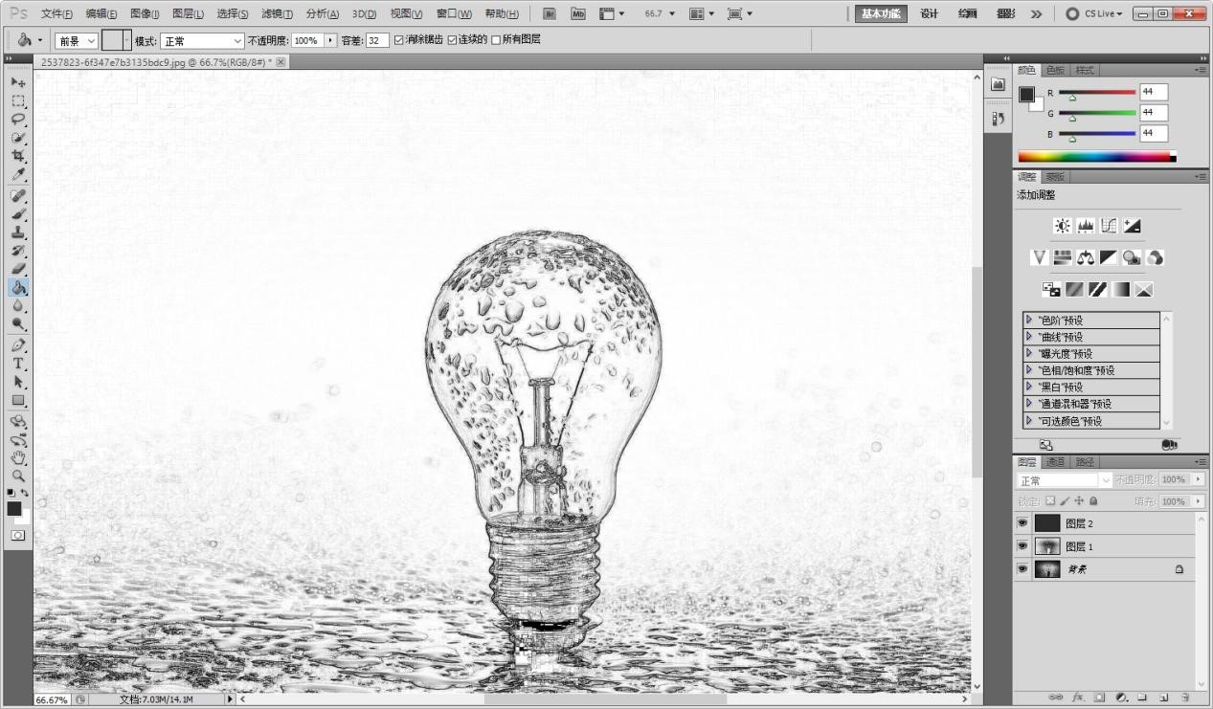Click the 基本功能 workspace button
Image resolution: width=1213 pixels, height=709 pixels.
click(879, 13)
